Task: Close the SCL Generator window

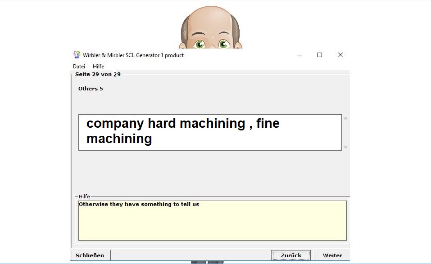Action: coord(340,55)
